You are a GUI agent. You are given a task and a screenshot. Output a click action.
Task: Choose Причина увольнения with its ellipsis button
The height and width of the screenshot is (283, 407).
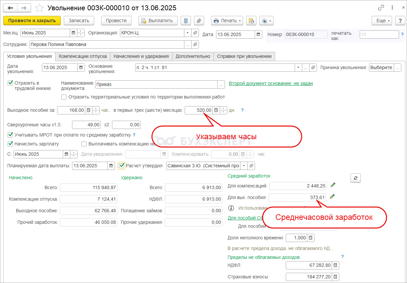[x=398, y=67]
